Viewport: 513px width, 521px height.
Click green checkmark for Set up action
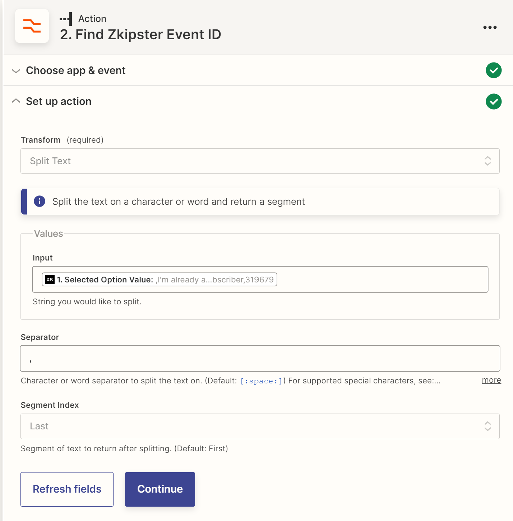pos(494,101)
